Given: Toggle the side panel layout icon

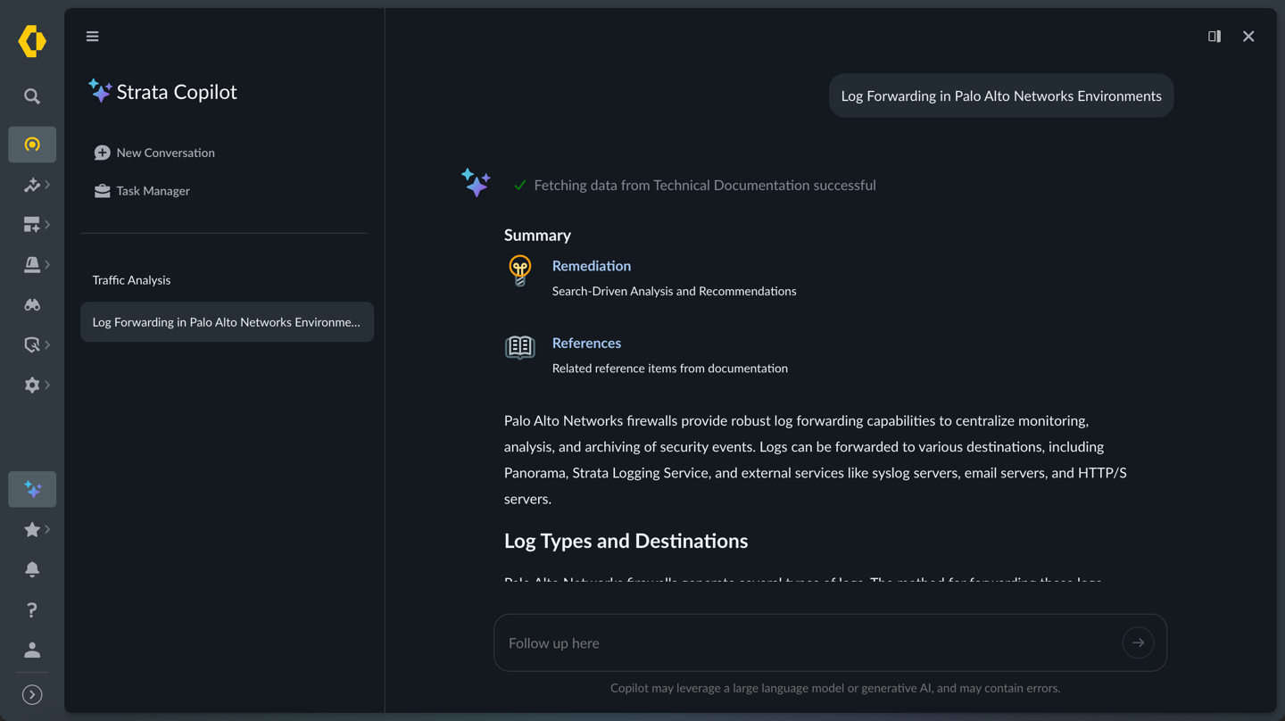Looking at the screenshot, I should pos(1215,37).
